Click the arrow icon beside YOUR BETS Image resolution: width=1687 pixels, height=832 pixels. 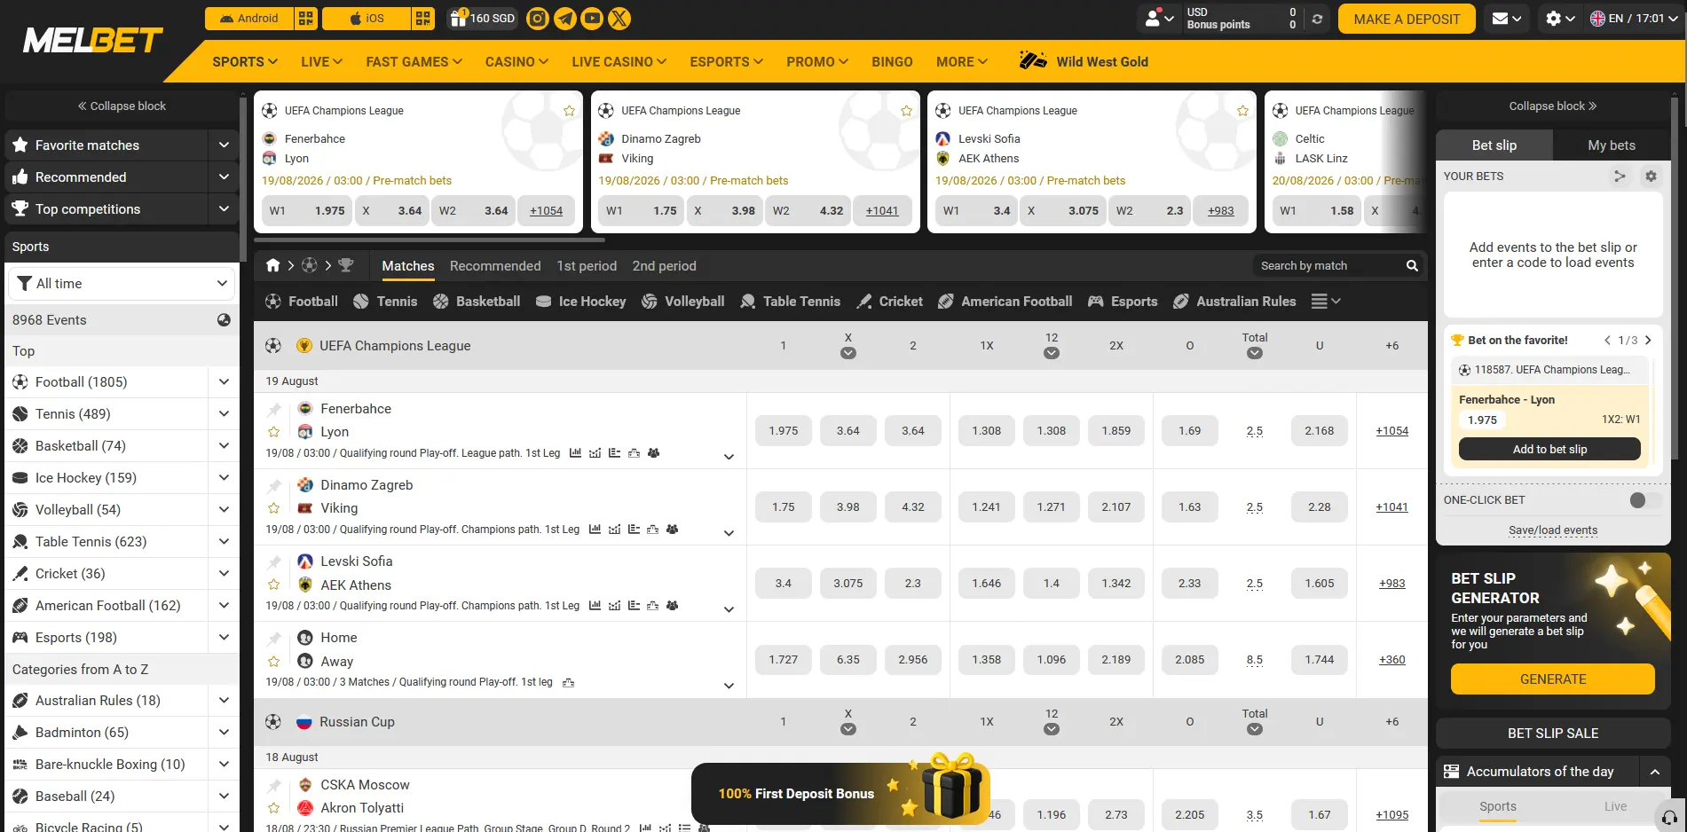[1620, 177]
